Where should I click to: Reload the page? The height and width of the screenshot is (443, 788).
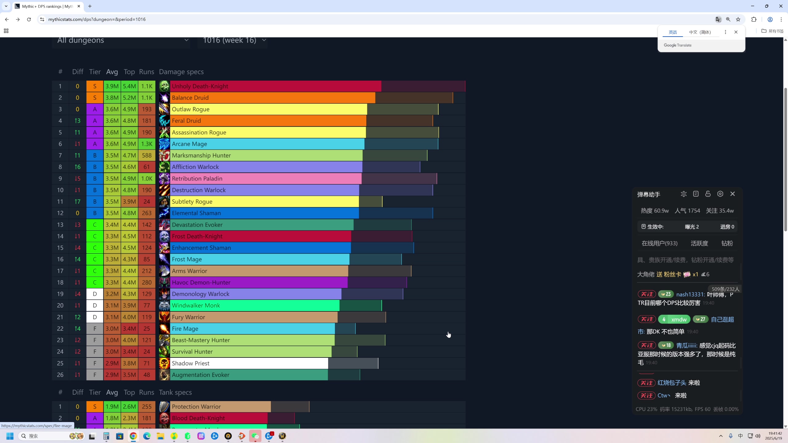[x=29, y=19]
